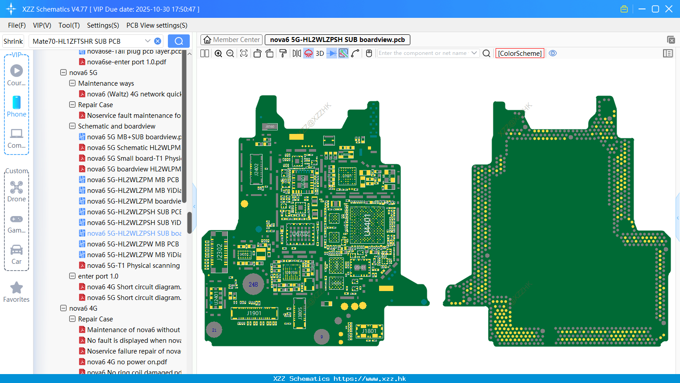This screenshot has width=680, height=383.
Task: Search the component or net name
Action: (x=487, y=54)
